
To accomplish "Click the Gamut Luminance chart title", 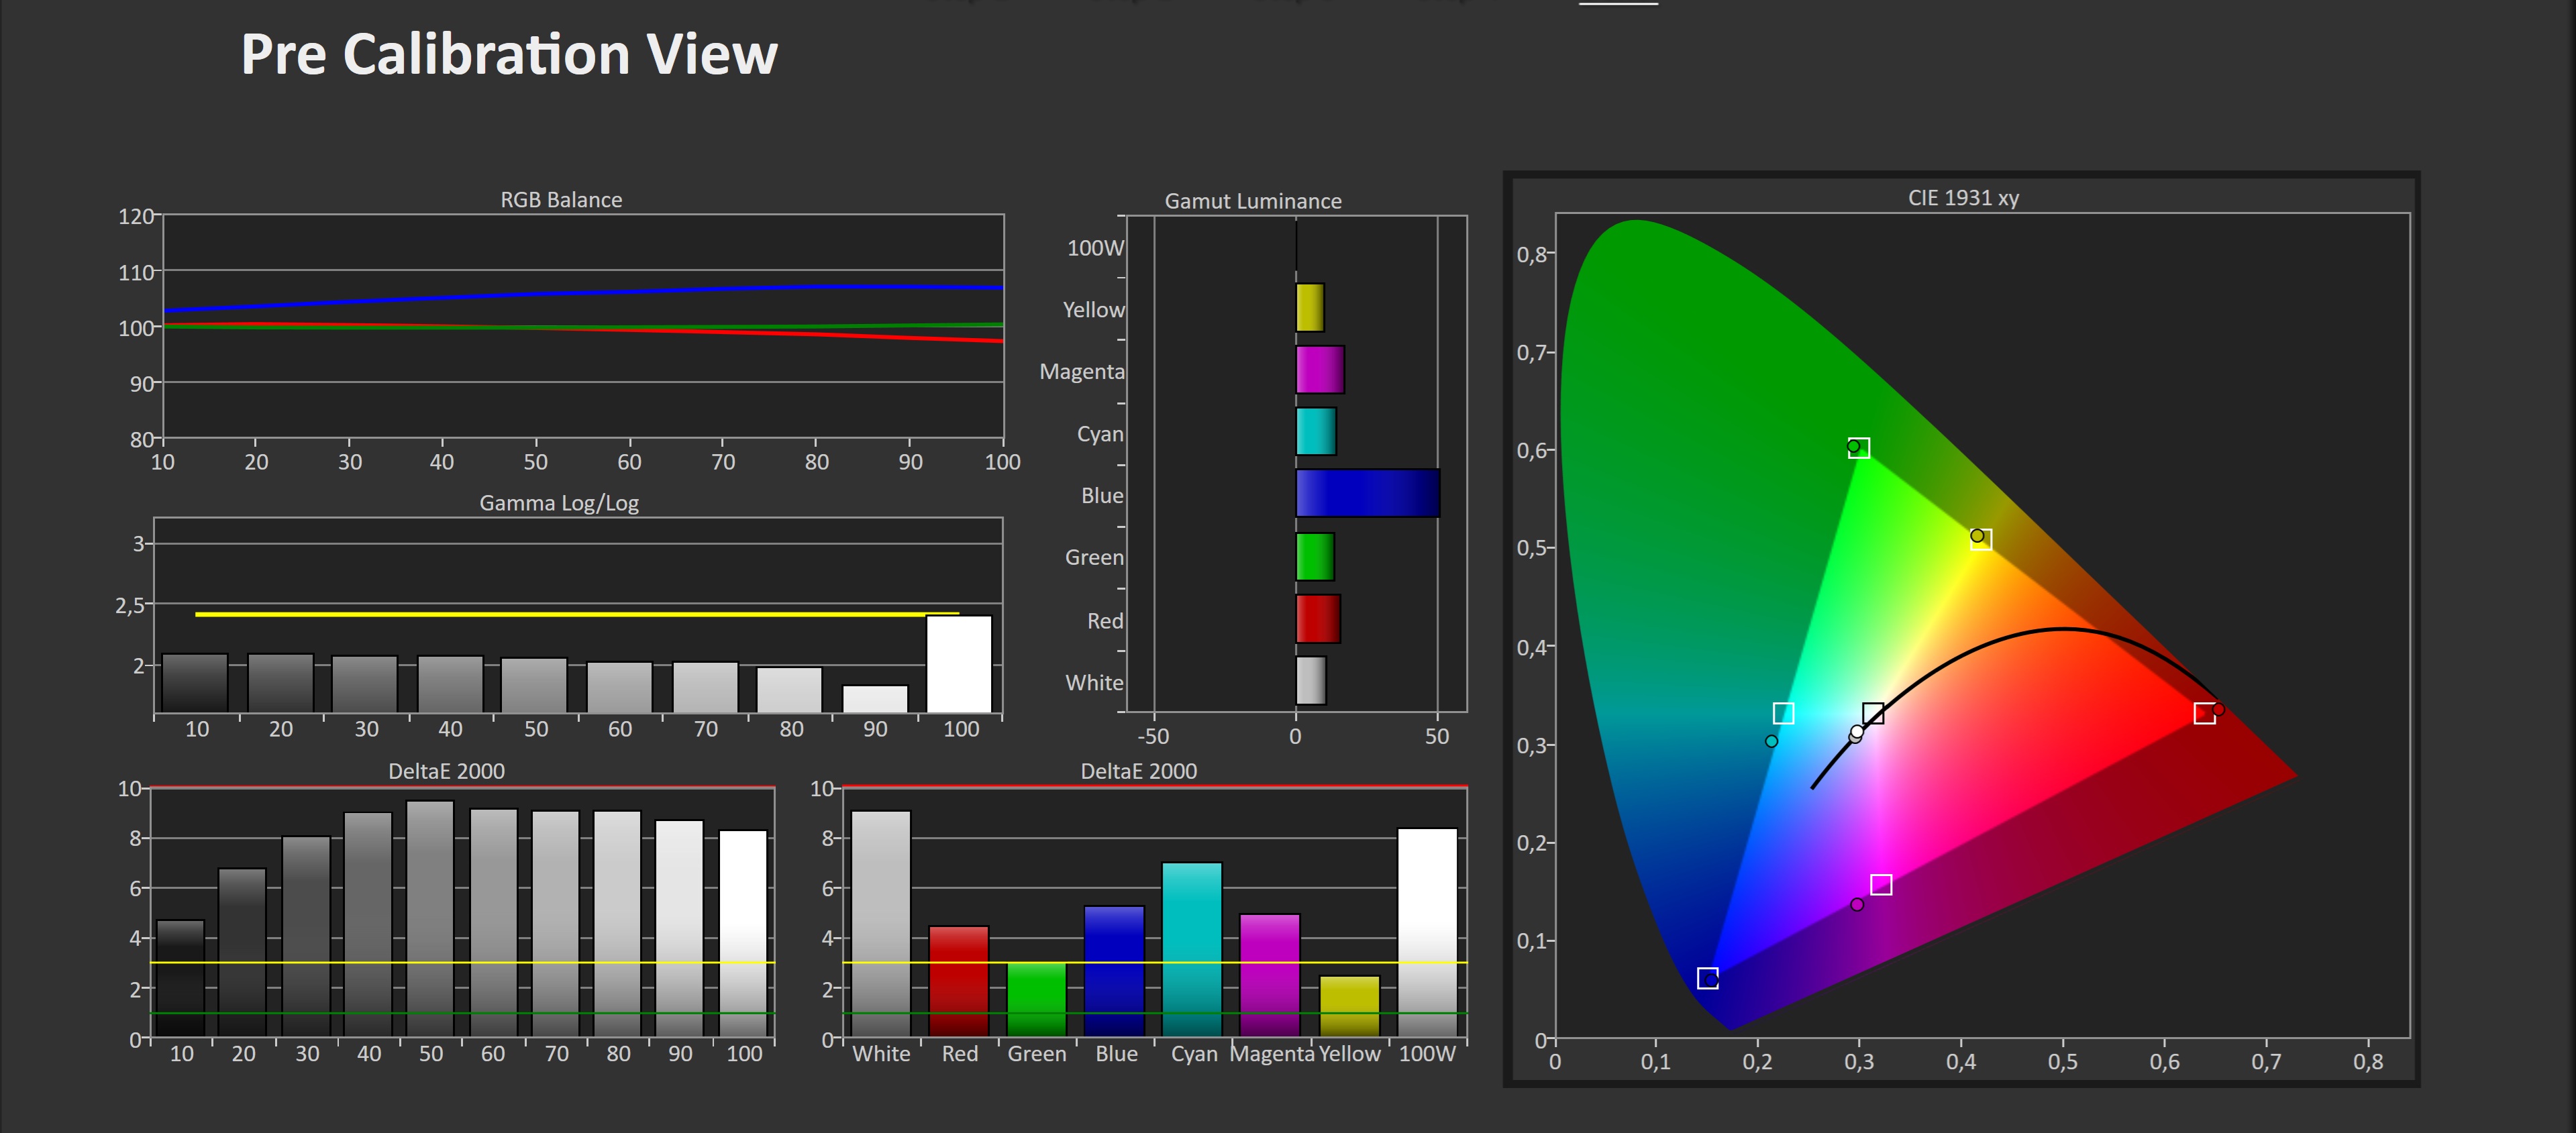I will [x=1252, y=201].
